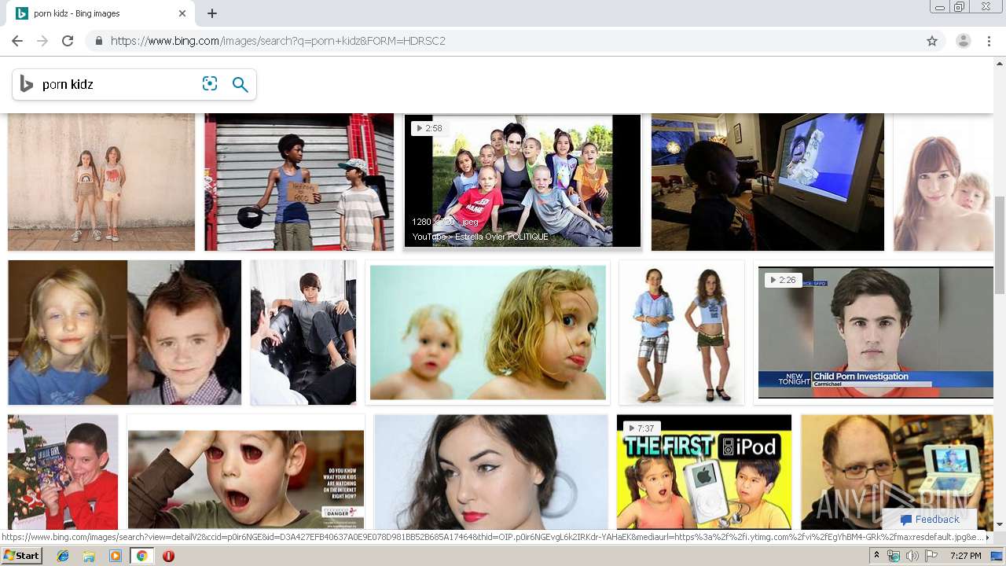Select the Bing images browser tab
This screenshot has width=1006, height=566.
pos(102,13)
